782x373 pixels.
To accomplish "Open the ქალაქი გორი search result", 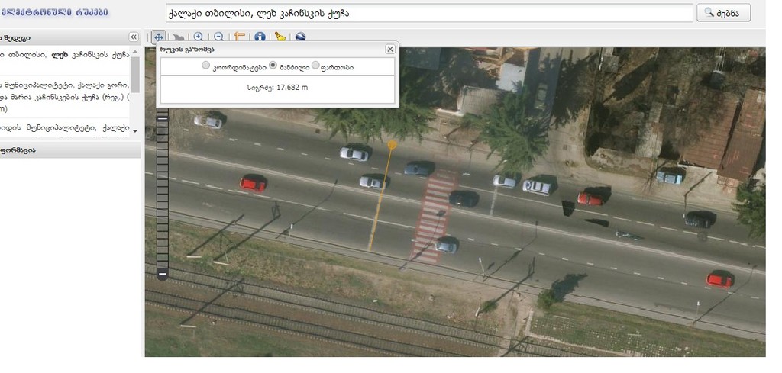I will coord(65,97).
